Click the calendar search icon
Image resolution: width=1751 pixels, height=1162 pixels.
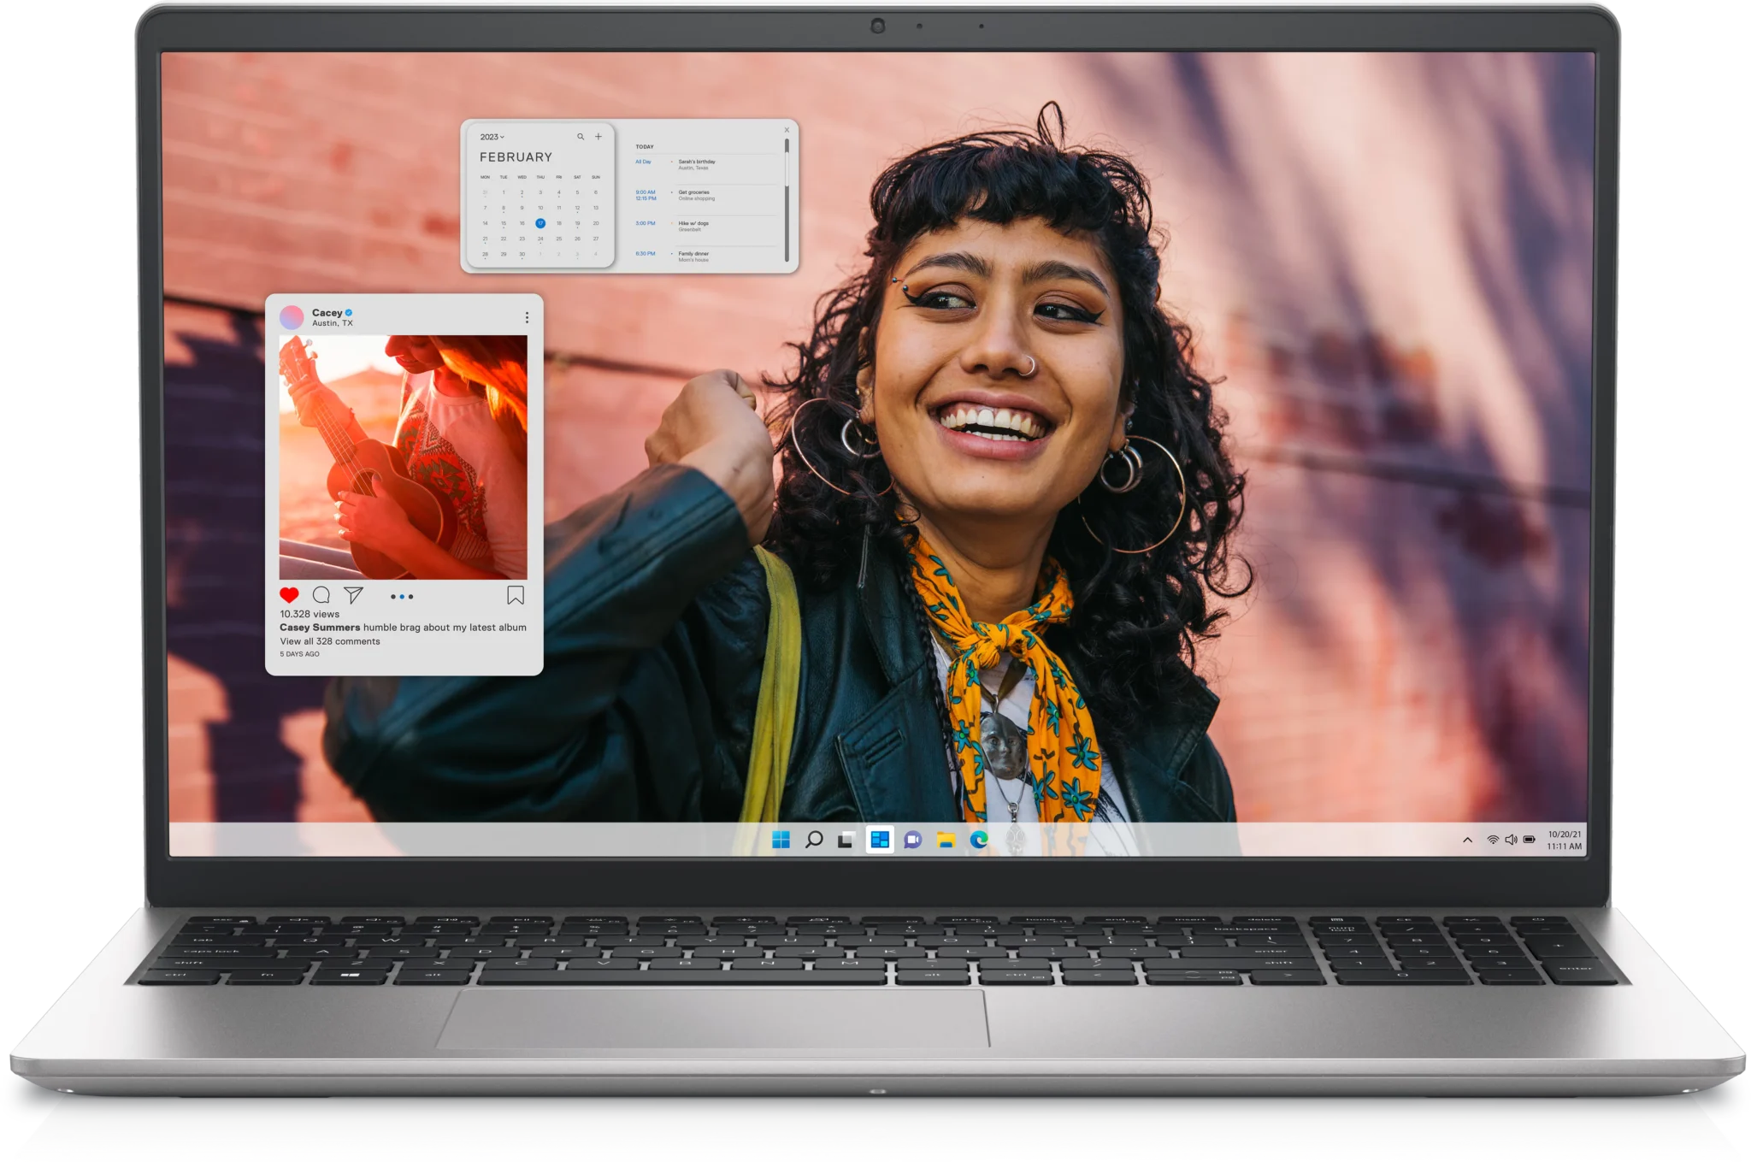point(581,137)
